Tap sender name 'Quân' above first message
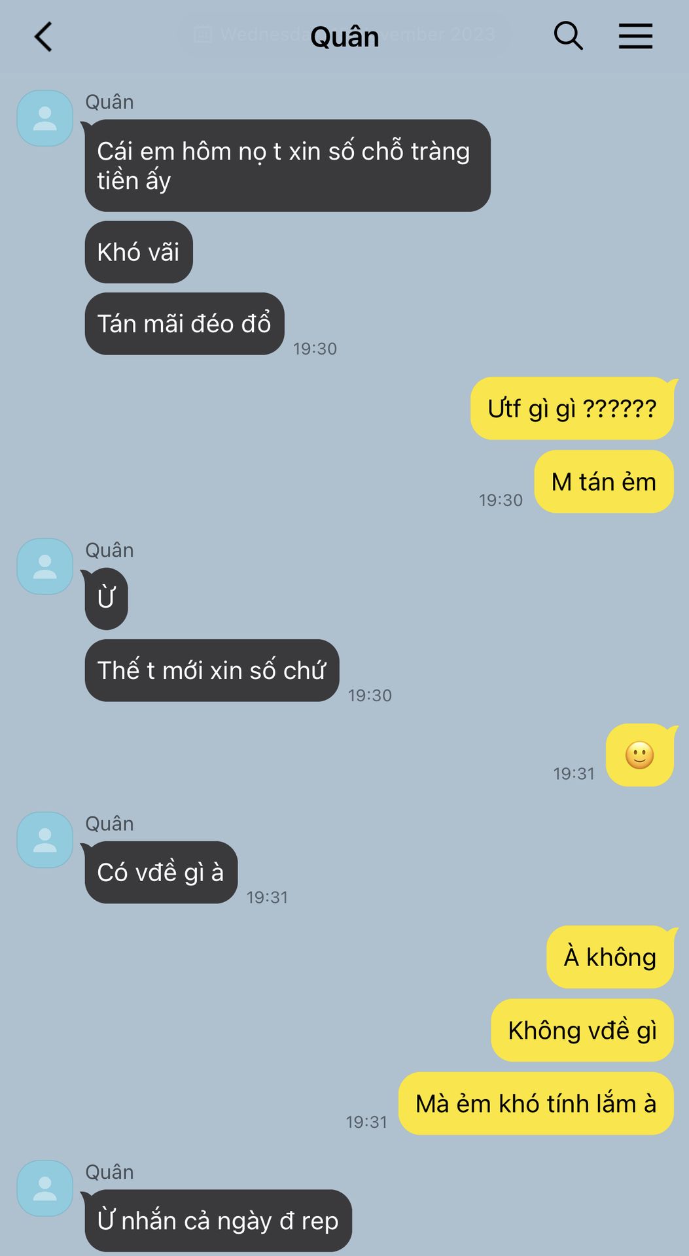Screen dimensions: 689x1256 click(109, 102)
